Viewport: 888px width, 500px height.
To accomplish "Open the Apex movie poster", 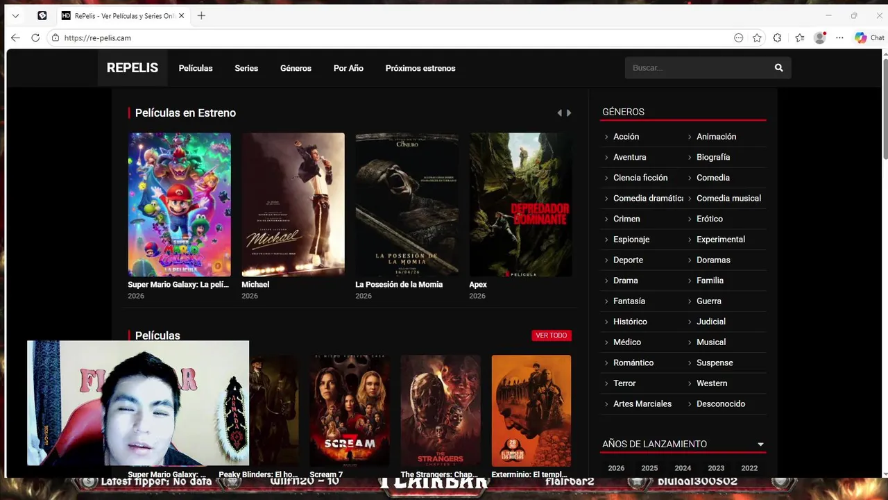I will coord(520,205).
